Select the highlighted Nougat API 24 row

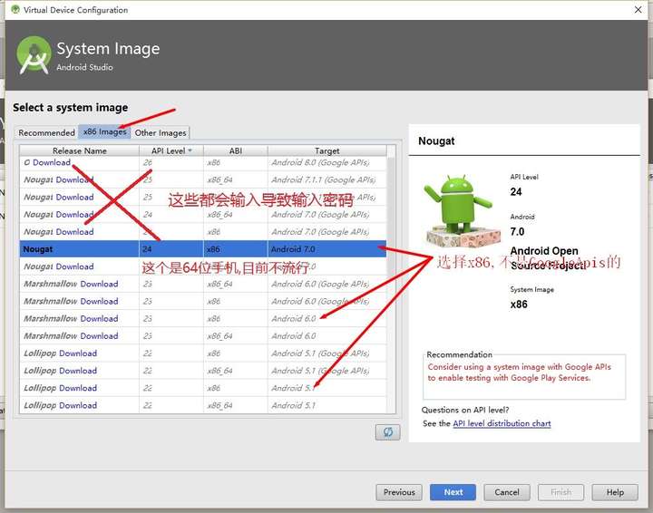point(203,249)
